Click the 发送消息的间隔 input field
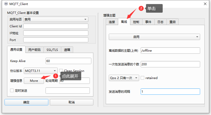This screenshot has height=115, width=211. (x=170, y=91)
